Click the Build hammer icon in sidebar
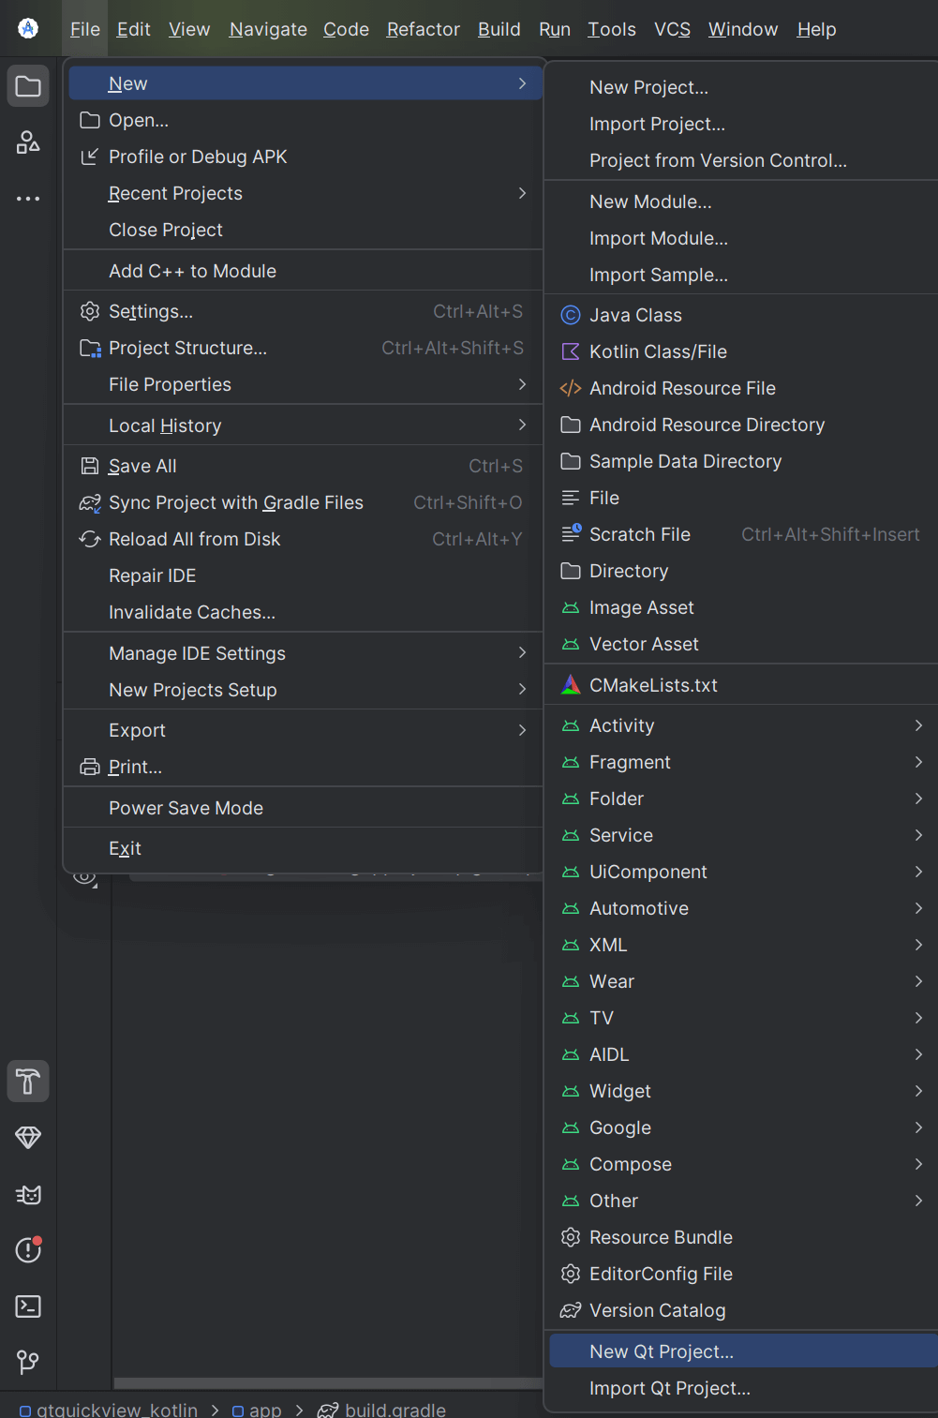Viewport: 938px width, 1418px height. point(28,1082)
